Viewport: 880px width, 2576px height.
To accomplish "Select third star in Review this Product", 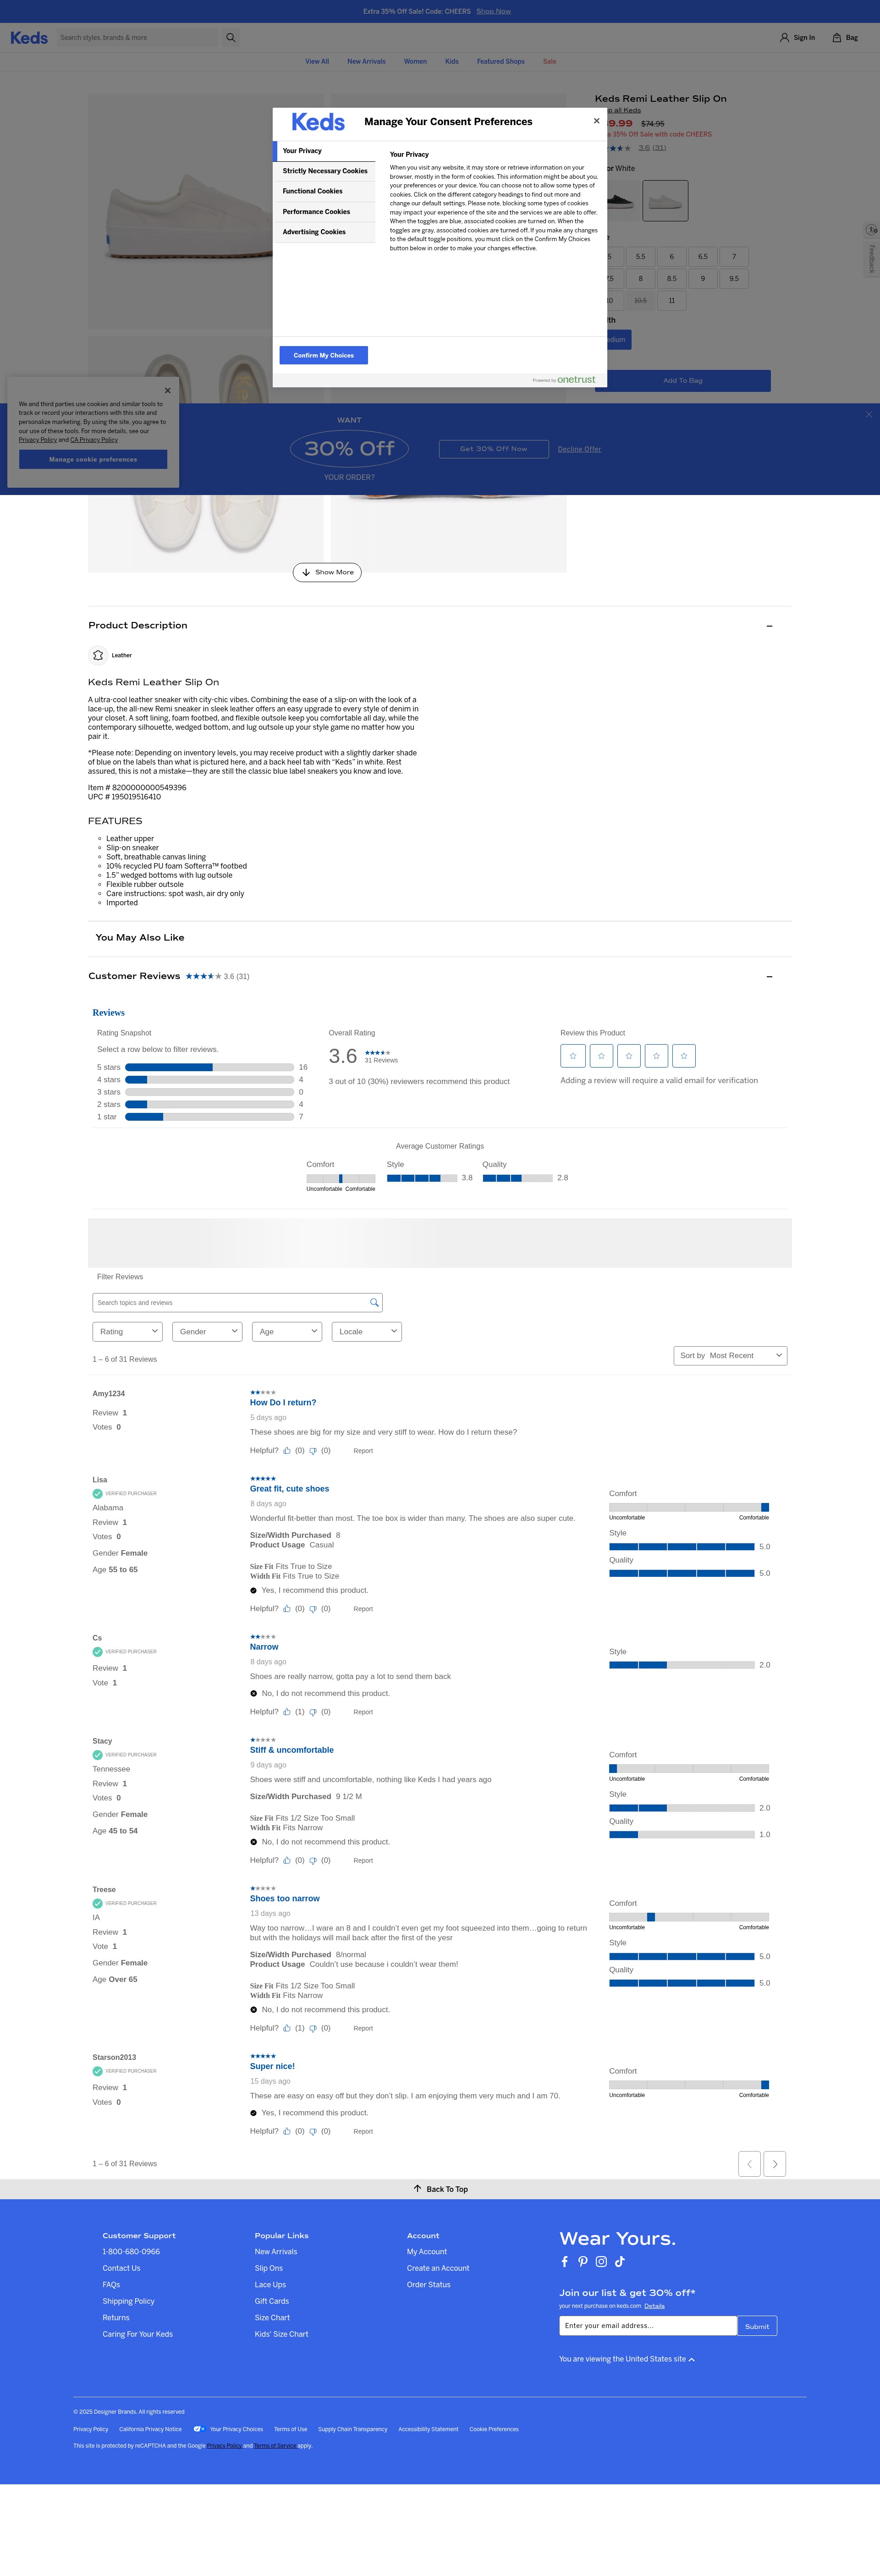I will [629, 1056].
